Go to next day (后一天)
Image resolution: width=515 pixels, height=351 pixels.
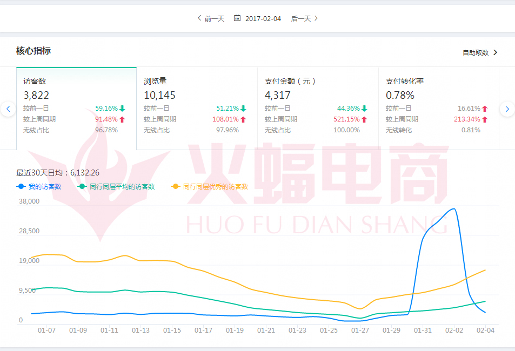(304, 18)
